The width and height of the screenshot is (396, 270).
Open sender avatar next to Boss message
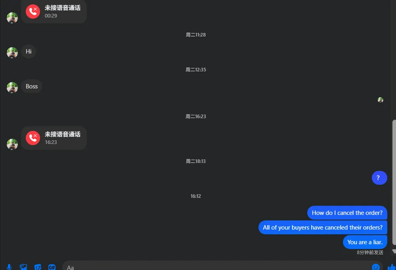click(x=12, y=88)
